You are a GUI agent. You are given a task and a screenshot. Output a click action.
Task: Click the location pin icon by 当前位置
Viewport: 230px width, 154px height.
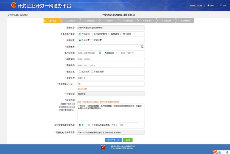click(x=8, y=15)
